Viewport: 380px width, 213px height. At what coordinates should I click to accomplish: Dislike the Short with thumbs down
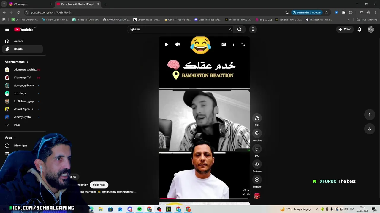257,133
